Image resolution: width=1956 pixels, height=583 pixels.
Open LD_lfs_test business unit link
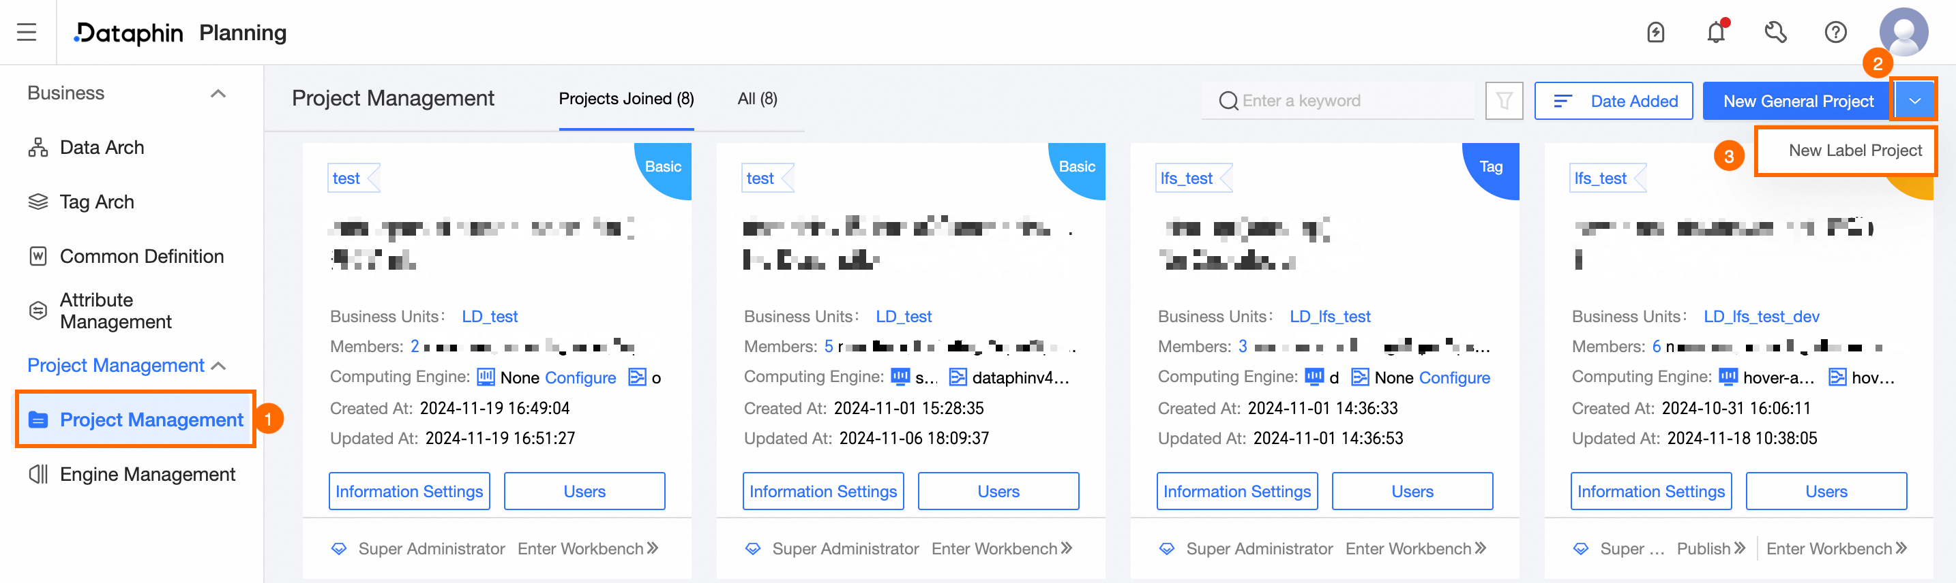(1329, 317)
